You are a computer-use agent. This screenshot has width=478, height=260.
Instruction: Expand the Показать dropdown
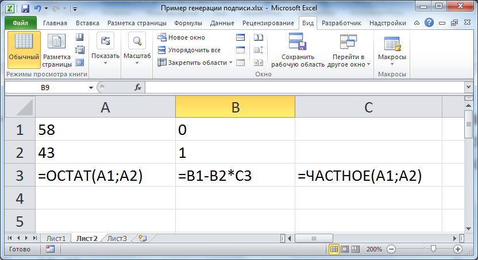[105, 49]
